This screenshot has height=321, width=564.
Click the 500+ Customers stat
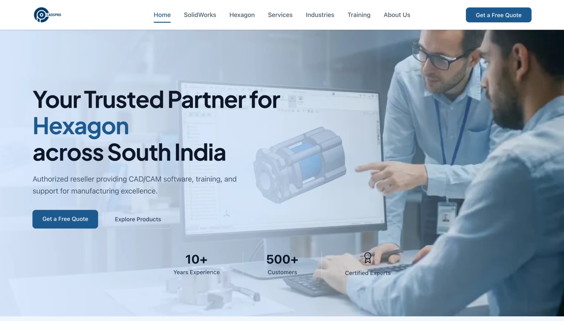point(282,264)
